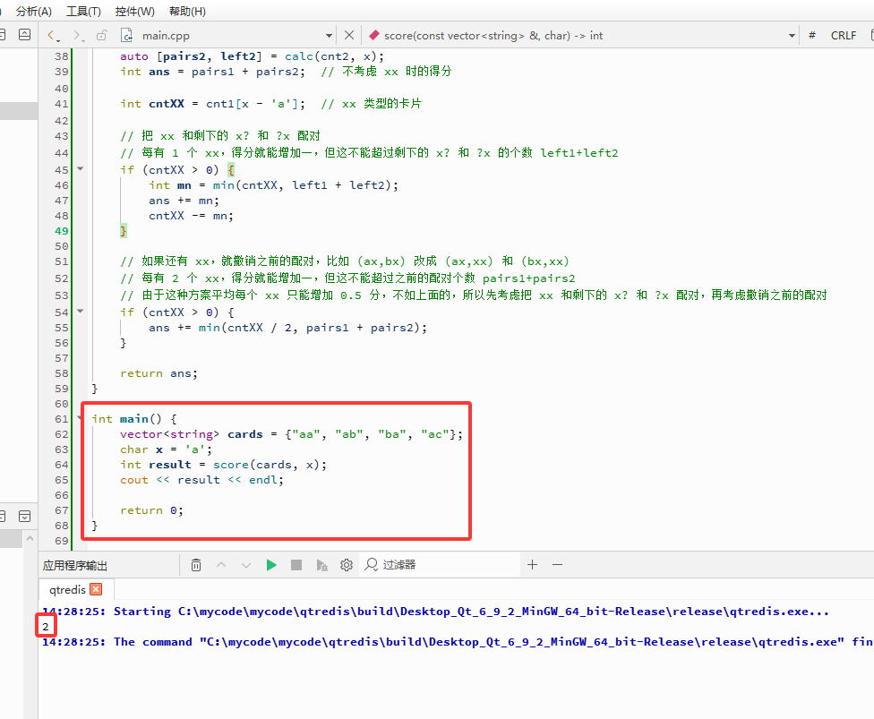Viewport: 874px width, 719px height.
Task: Collapse the main function at line 61
Action: (x=81, y=417)
